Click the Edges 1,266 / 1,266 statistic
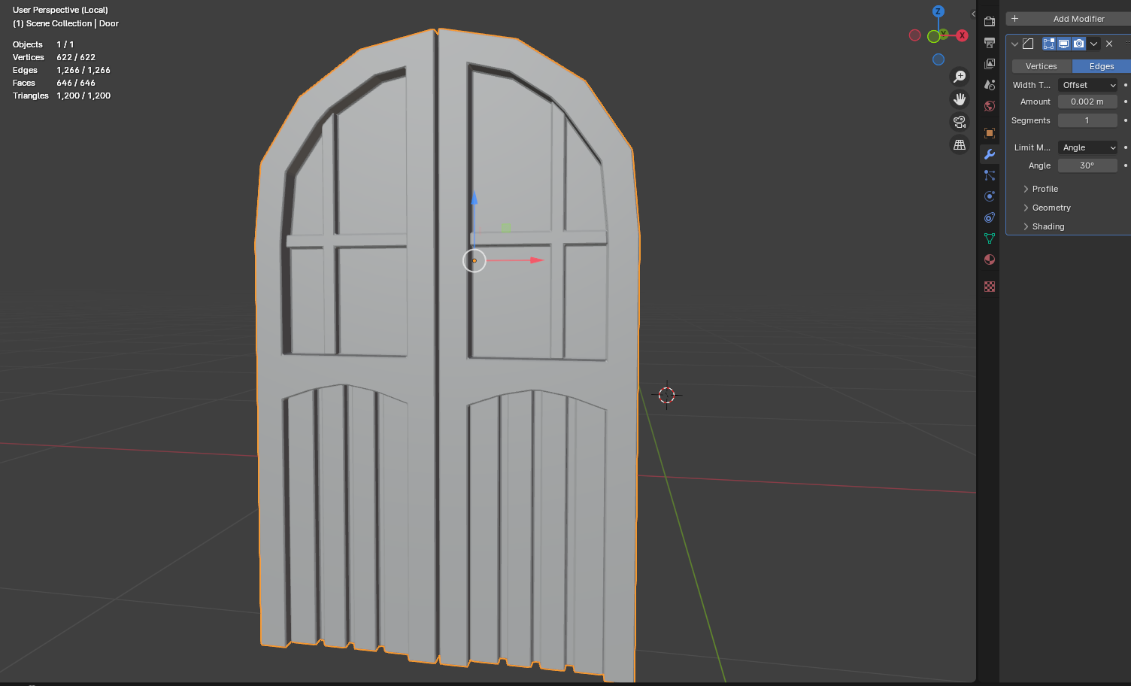 click(x=62, y=70)
